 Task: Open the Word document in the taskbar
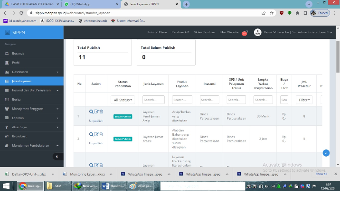pos(113,186)
